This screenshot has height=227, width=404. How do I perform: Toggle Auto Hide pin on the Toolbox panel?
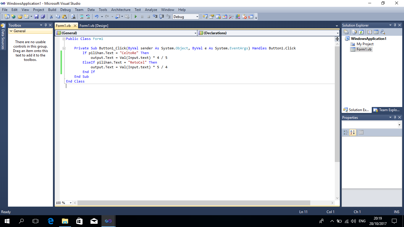(x=46, y=25)
